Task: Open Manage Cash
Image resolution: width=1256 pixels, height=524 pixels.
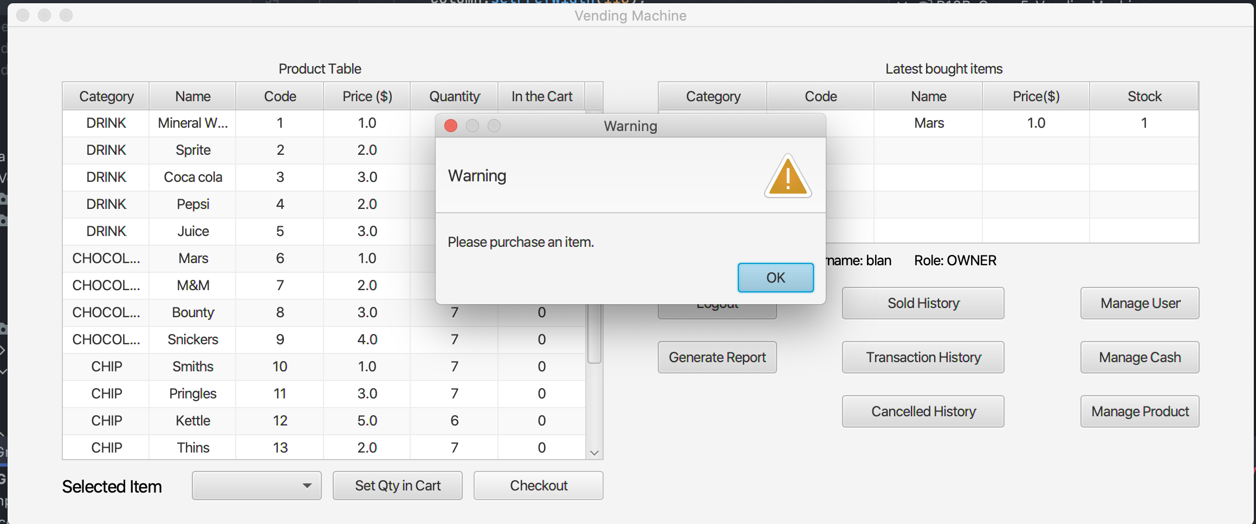Action: [x=1140, y=357]
